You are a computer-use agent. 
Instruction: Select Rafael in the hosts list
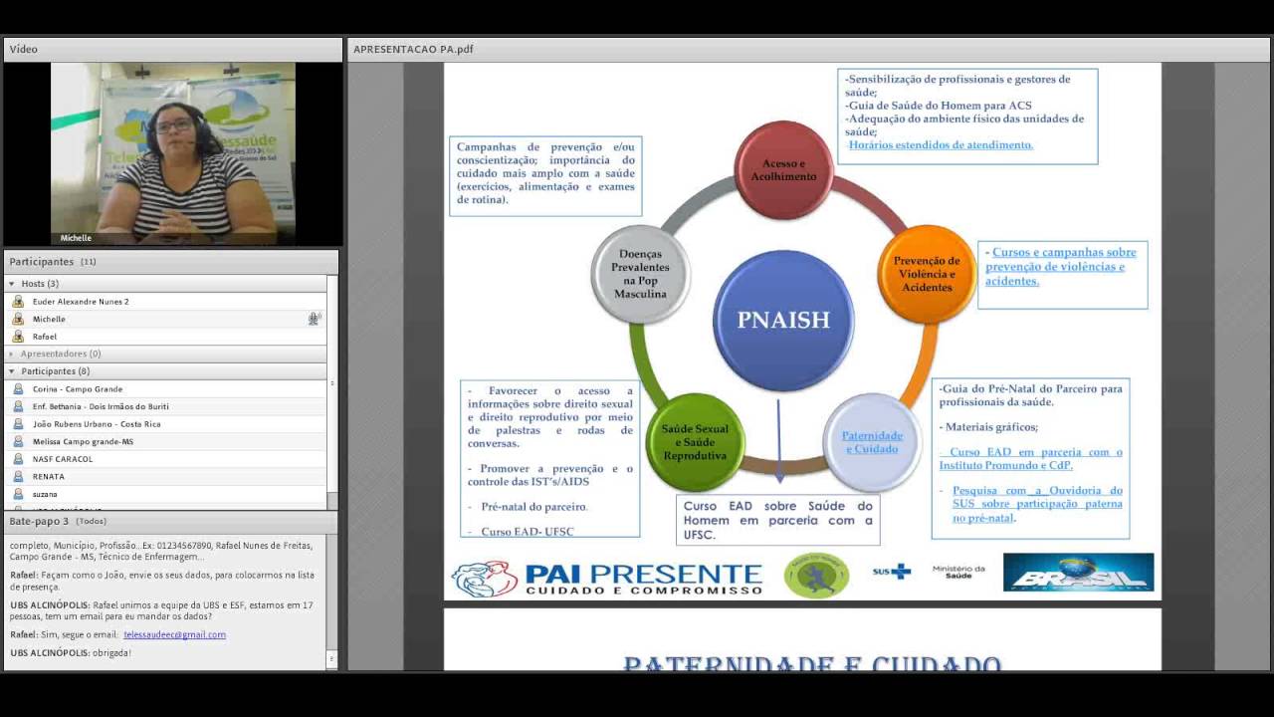[x=165, y=337]
